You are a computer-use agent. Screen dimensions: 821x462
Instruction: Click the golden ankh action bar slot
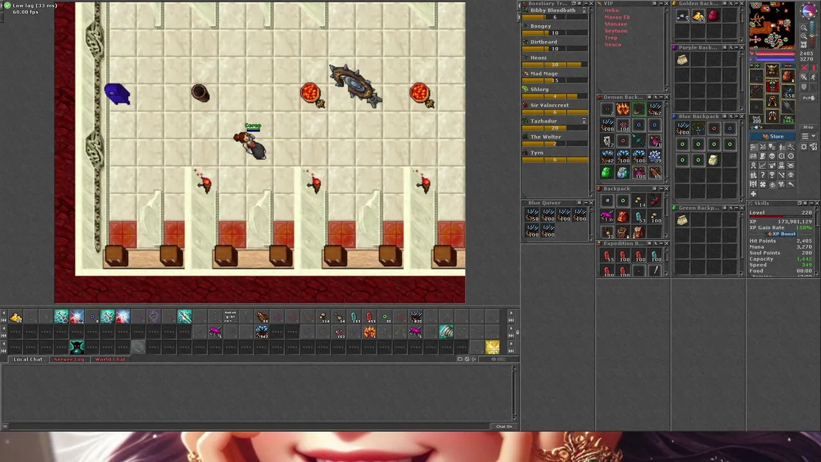coord(492,347)
